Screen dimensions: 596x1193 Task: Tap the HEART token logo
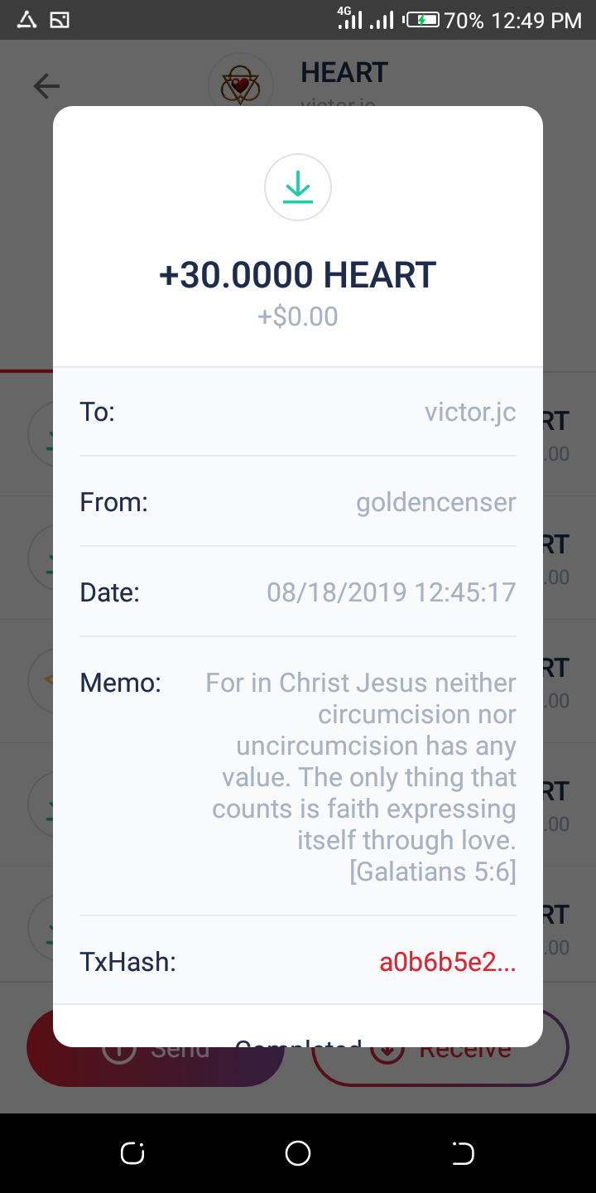pyautogui.click(x=240, y=85)
